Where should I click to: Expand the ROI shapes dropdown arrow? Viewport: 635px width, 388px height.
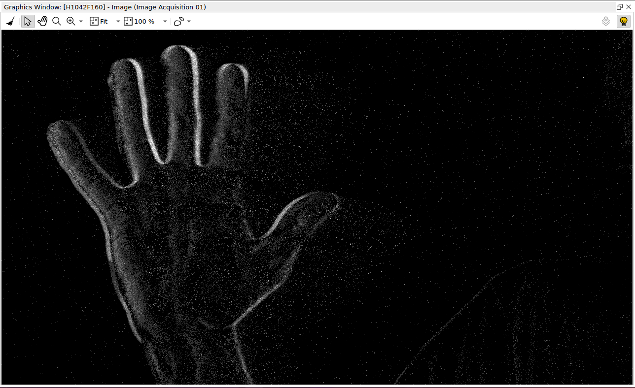point(189,22)
